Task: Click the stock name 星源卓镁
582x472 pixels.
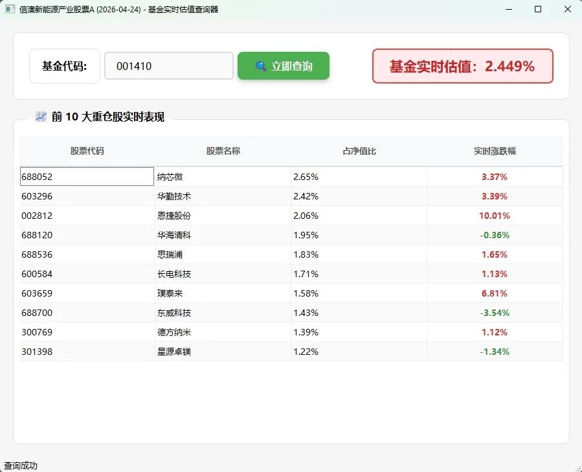Action: [174, 352]
